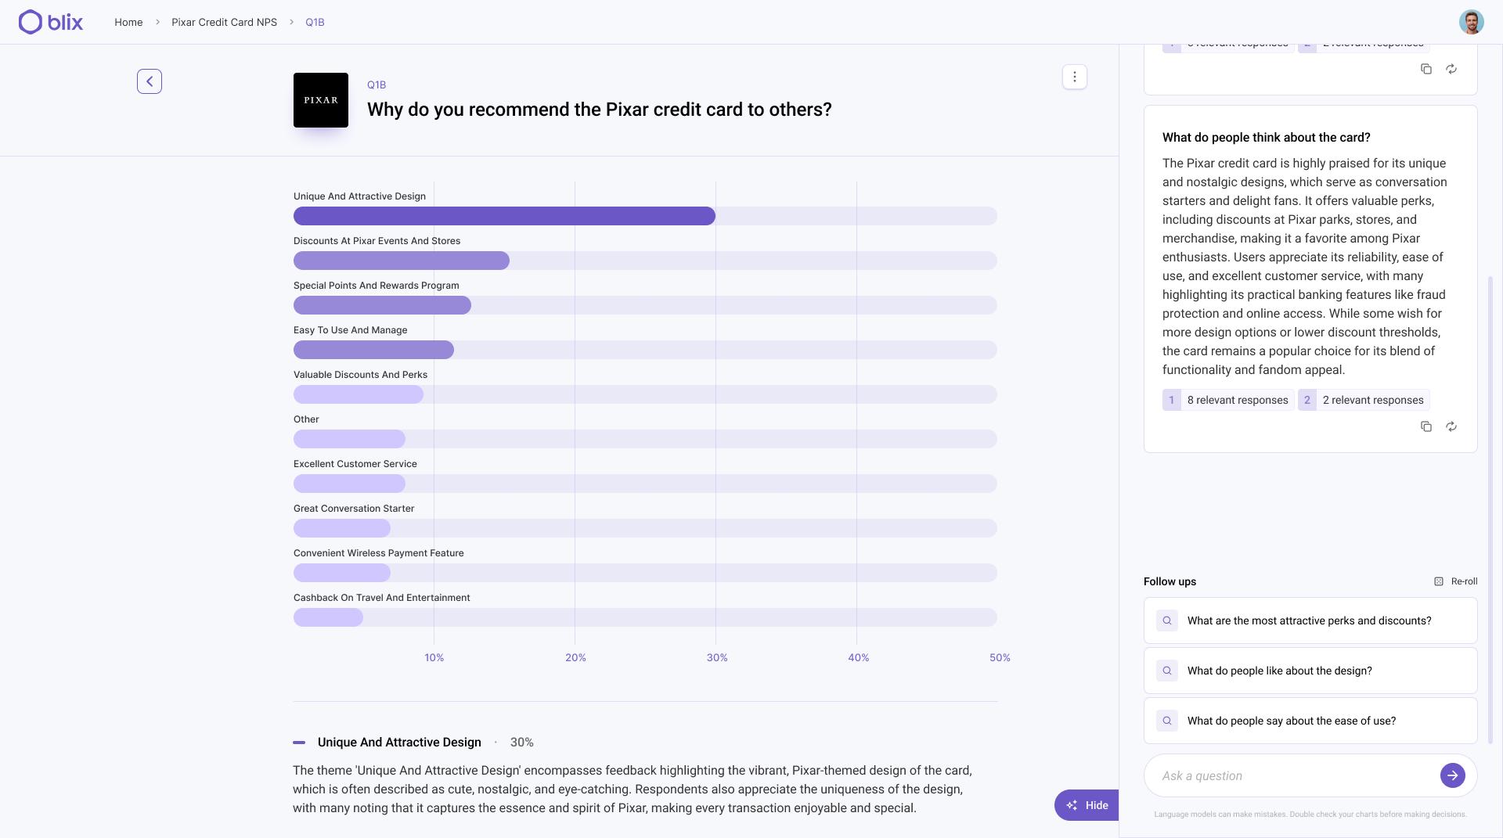Click the Ask a question field
The width and height of the screenshot is (1503, 838).
pos(1292,775)
